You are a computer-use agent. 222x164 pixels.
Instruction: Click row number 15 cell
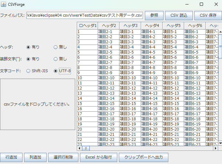click(87, 104)
